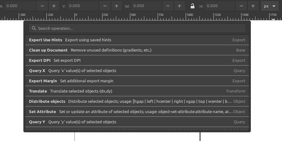Choose the Translate transform operation
The height and width of the screenshot is (141, 282).
(137, 91)
